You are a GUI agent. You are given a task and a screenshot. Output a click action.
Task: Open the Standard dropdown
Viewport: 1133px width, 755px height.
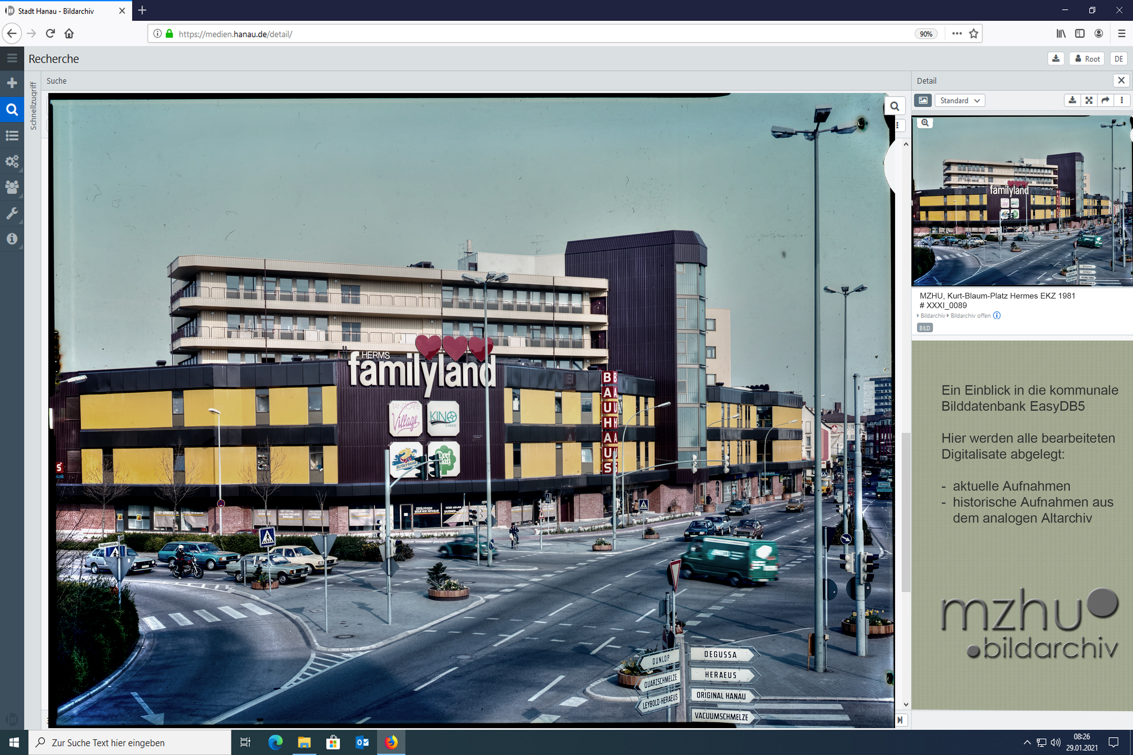[959, 100]
